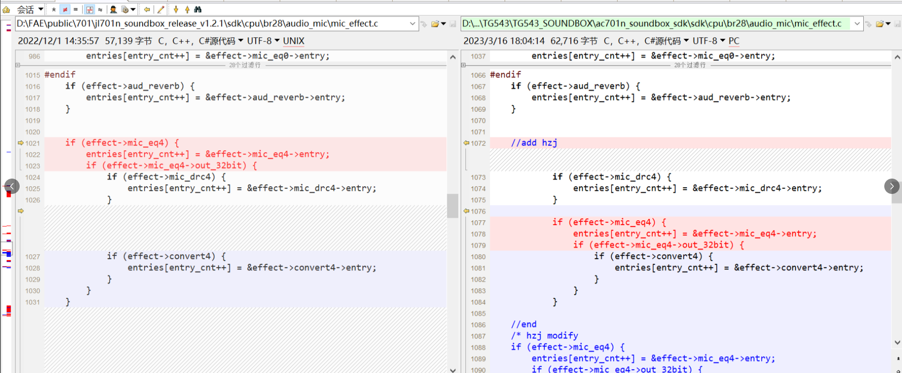Screen dimensions: 902x373
Task: Jump to Previous Difference up arrow
Action: (x=187, y=9)
